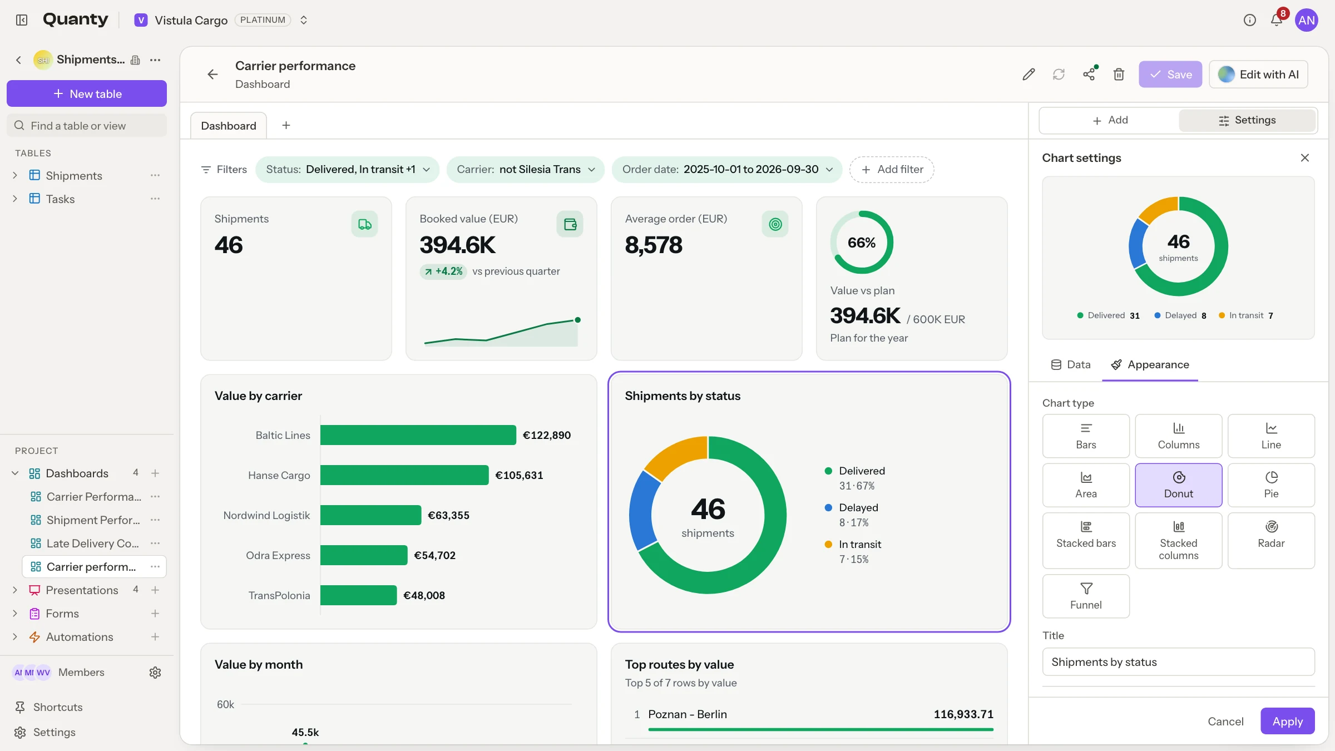
Task: Add a new filter
Action: pyautogui.click(x=892, y=170)
